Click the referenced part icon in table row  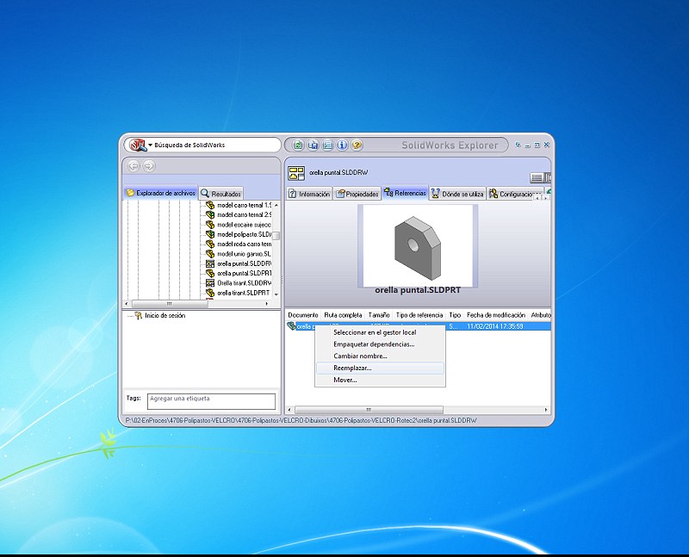(x=291, y=326)
